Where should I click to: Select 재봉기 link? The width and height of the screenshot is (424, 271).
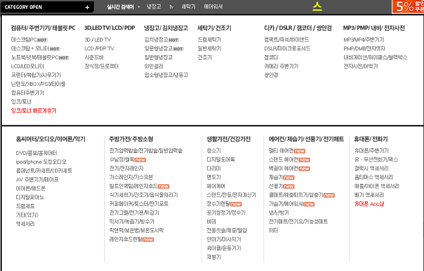[x=214, y=257]
